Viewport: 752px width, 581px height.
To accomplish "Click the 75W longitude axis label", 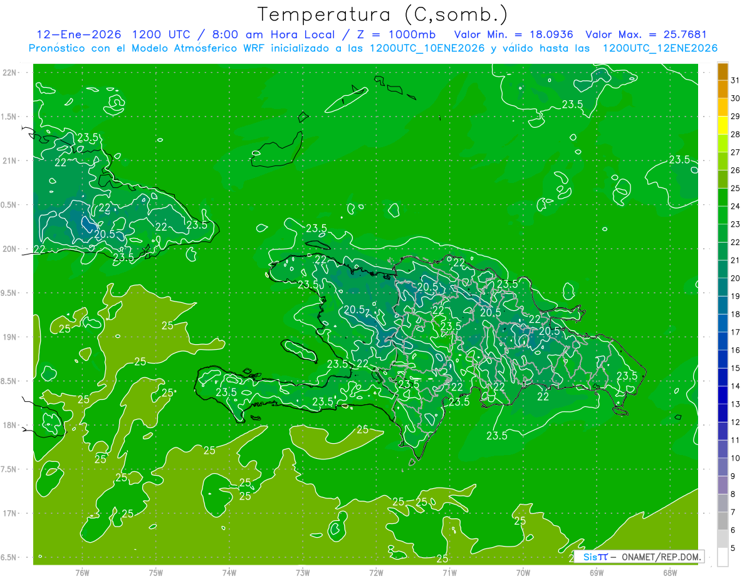I will [x=156, y=572].
